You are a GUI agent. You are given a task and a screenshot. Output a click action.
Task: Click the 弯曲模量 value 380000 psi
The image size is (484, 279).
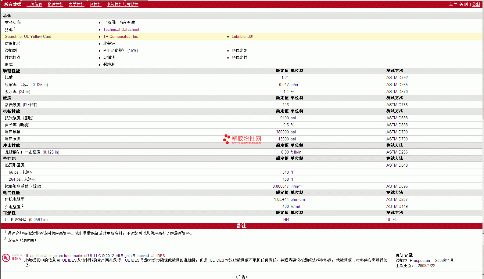coord(286,132)
